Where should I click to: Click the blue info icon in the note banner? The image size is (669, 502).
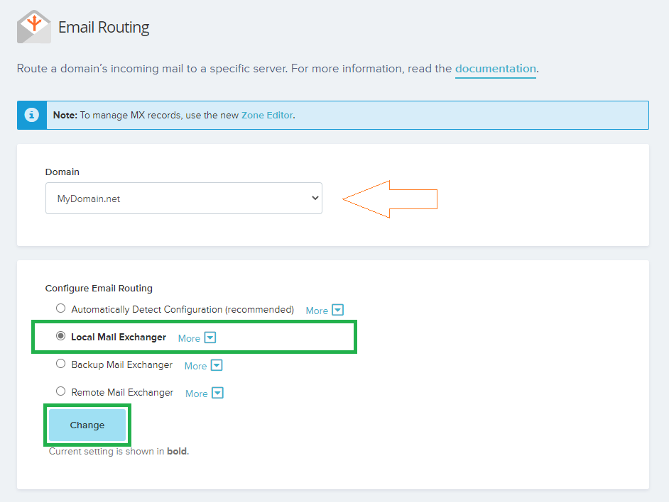[x=31, y=115]
